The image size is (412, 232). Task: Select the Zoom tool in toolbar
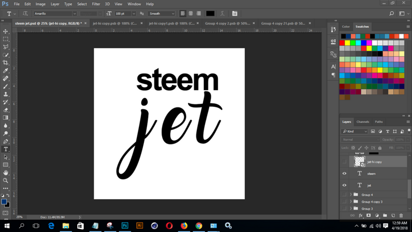point(6,180)
